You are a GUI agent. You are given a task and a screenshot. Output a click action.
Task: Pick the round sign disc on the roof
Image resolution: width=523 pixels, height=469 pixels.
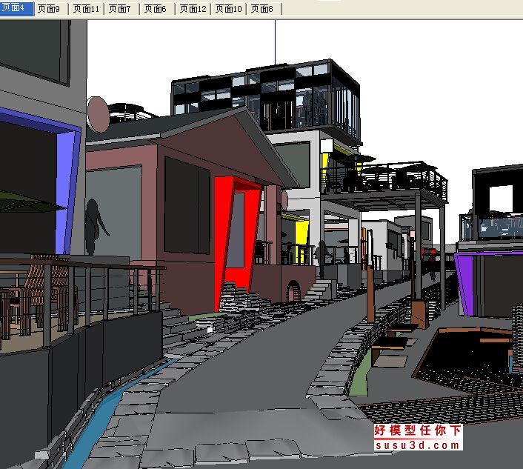pos(99,115)
